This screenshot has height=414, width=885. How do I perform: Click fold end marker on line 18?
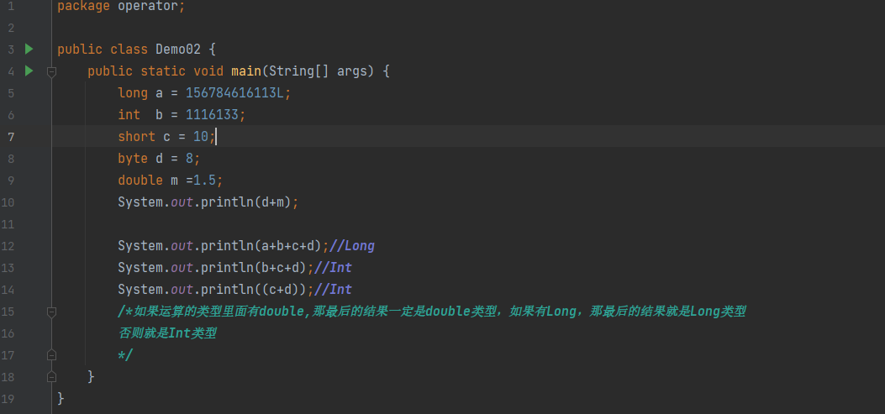tap(51, 377)
